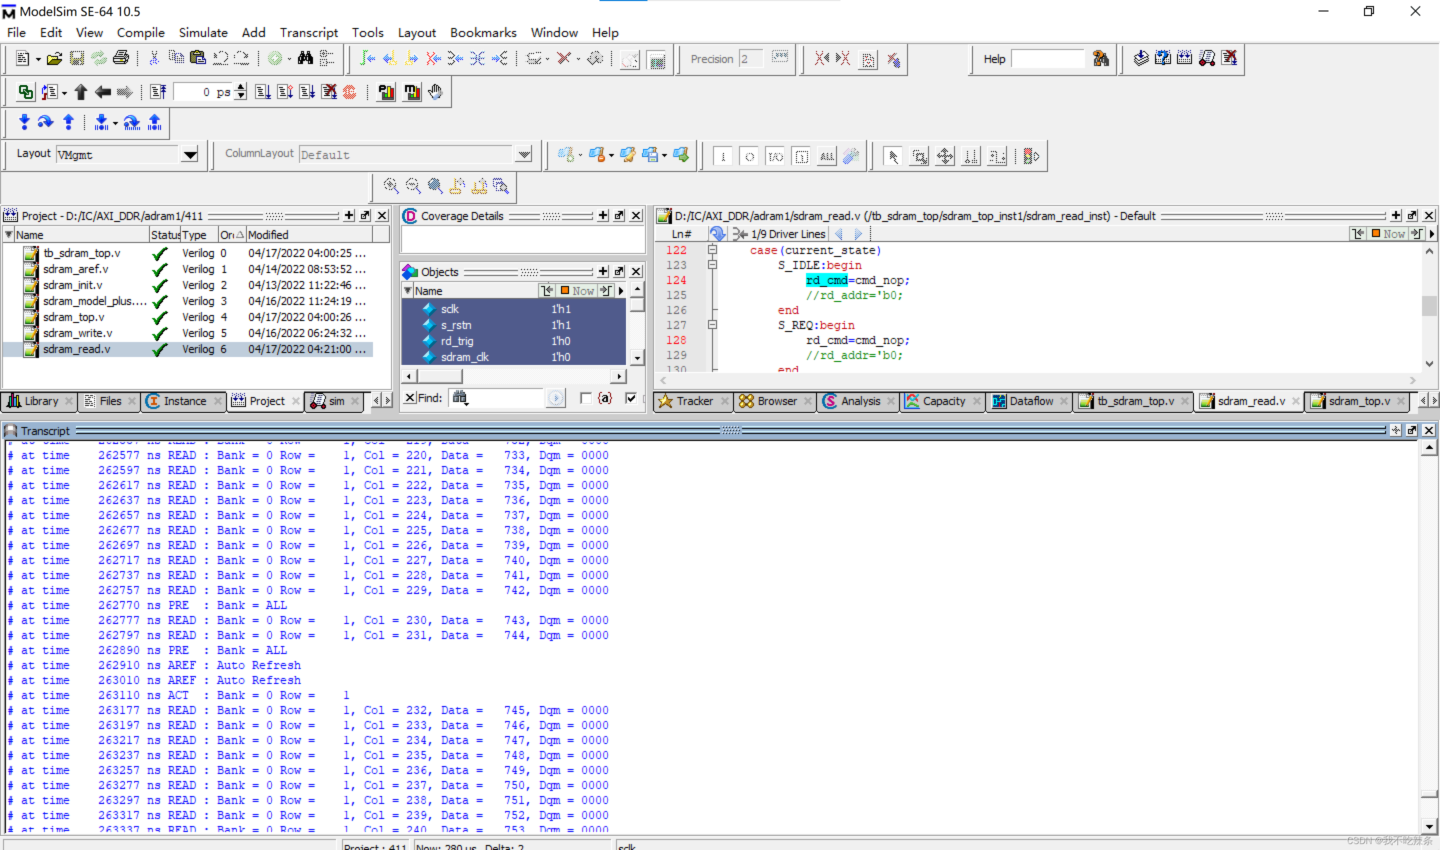This screenshot has width=1440, height=850.
Task: Click the black Environment Up arrow
Action: [81, 91]
